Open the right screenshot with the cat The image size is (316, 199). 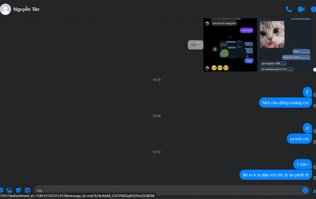[x=285, y=45]
